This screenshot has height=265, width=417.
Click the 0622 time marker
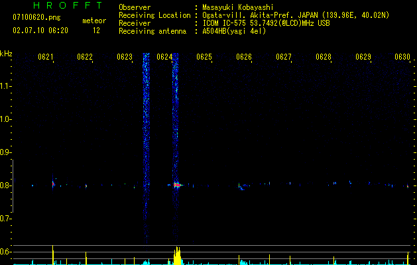(85, 57)
